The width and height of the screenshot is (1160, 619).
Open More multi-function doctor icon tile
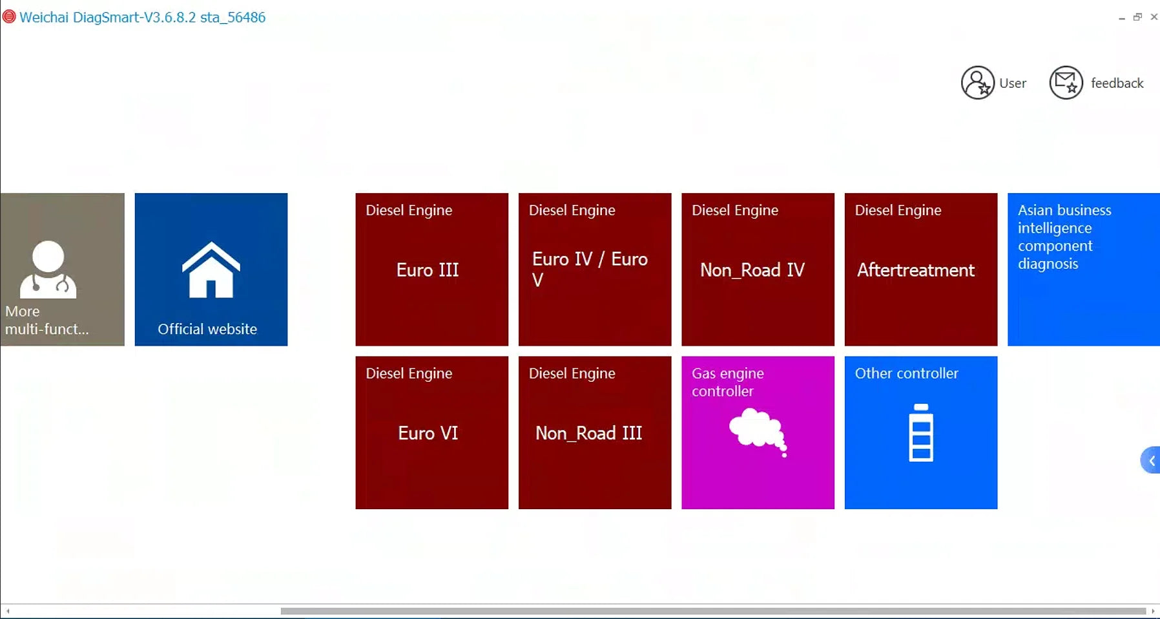(x=62, y=269)
